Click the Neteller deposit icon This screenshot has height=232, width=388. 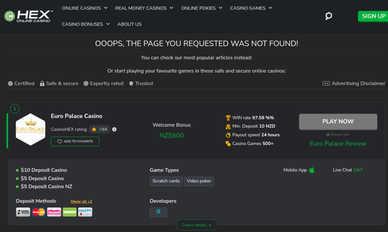[70, 212]
